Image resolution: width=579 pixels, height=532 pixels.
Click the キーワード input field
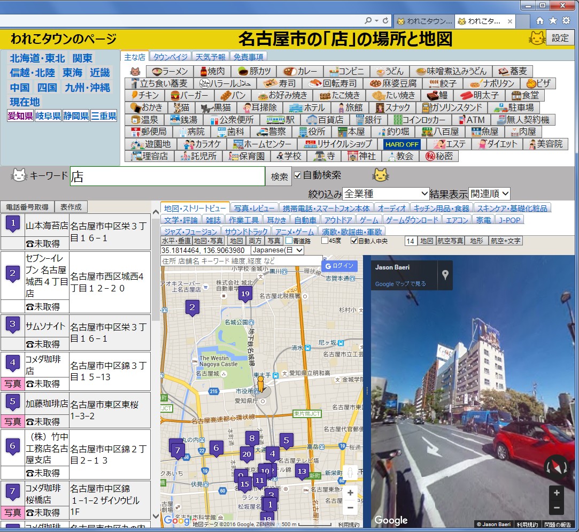pos(167,176)
